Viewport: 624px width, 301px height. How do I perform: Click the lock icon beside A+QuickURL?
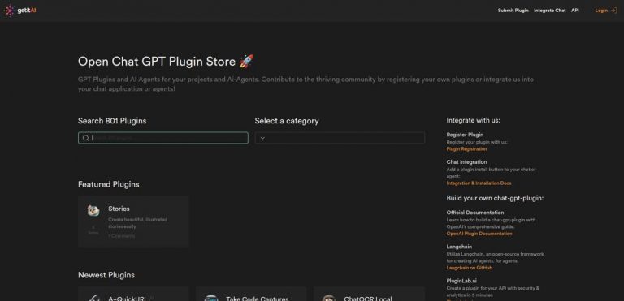tap(153, 299)
